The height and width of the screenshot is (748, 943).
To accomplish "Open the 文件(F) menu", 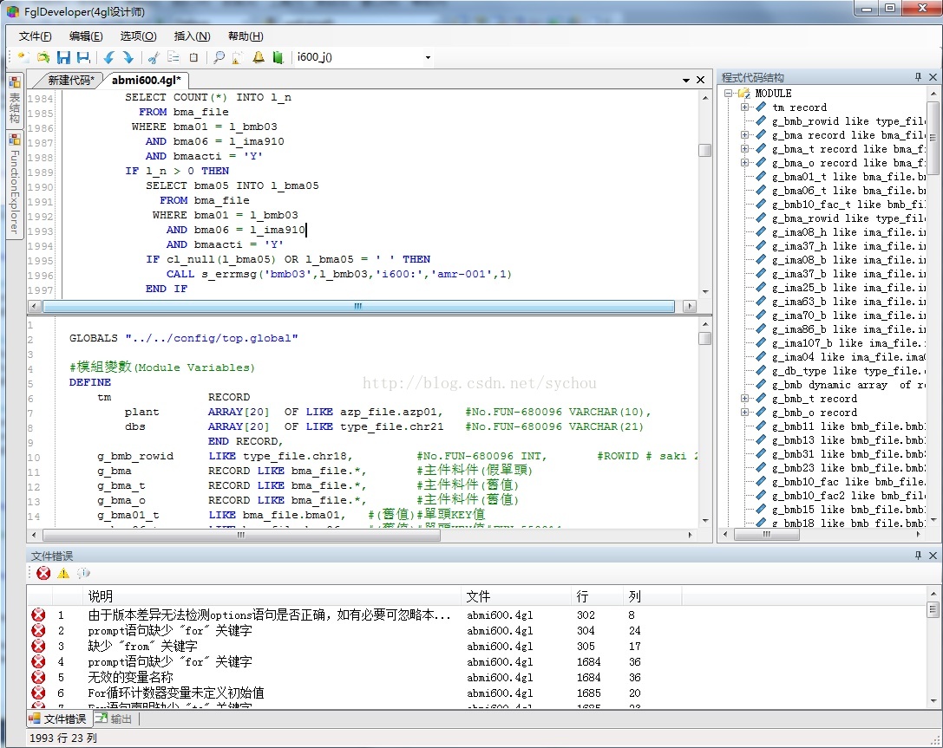I will [x=35, y=36].
